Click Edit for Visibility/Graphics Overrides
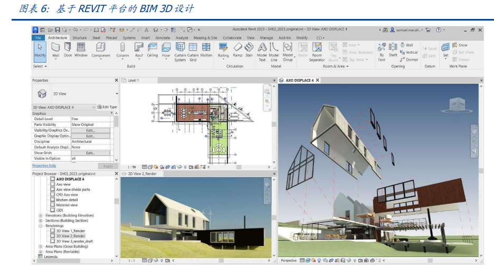Viewport: 494px width, 266px height. pos(90,131)
